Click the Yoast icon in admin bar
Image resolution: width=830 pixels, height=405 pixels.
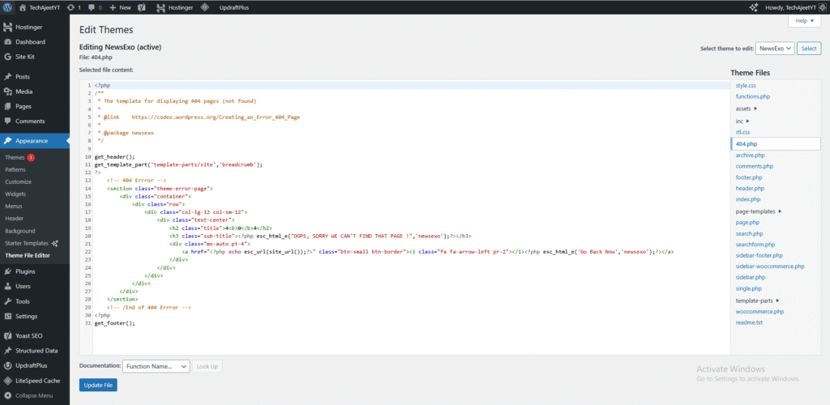(x=142, y=6)
